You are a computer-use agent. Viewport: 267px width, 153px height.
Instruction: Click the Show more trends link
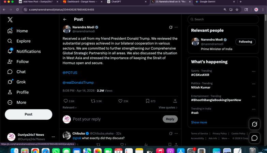pos(199,122)
